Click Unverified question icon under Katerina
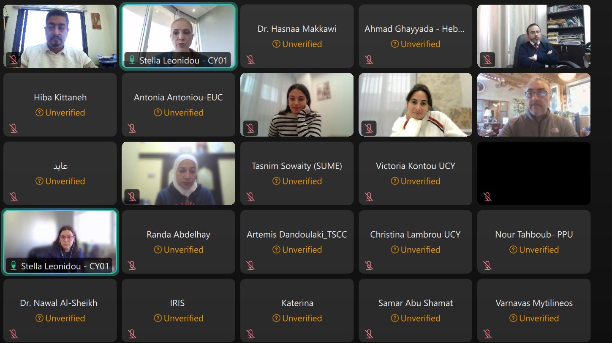This screenshot has width=612, height=343. [x=276, y=318]
